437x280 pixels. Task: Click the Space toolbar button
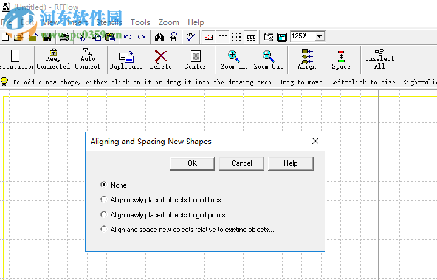click(341, 60)
